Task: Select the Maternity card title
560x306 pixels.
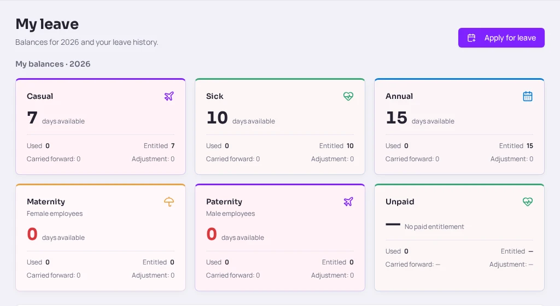Action: pyautogui.click(x=46, y=202)
